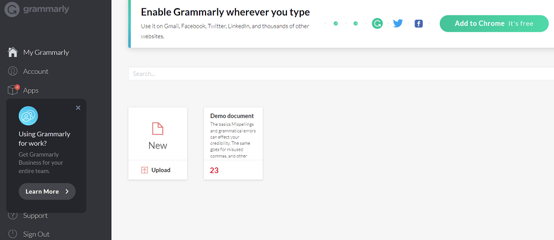Click the green Grammarly G banner icon
The height and width of the screenshot is (240, 554).
pos(377,24)
